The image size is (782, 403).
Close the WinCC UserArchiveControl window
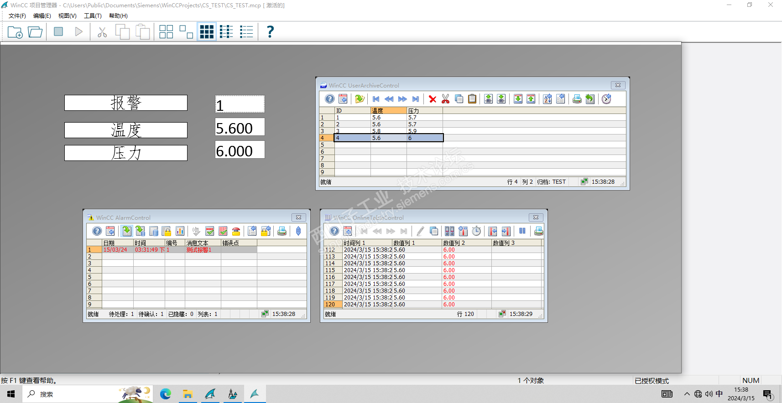[618, 85]
